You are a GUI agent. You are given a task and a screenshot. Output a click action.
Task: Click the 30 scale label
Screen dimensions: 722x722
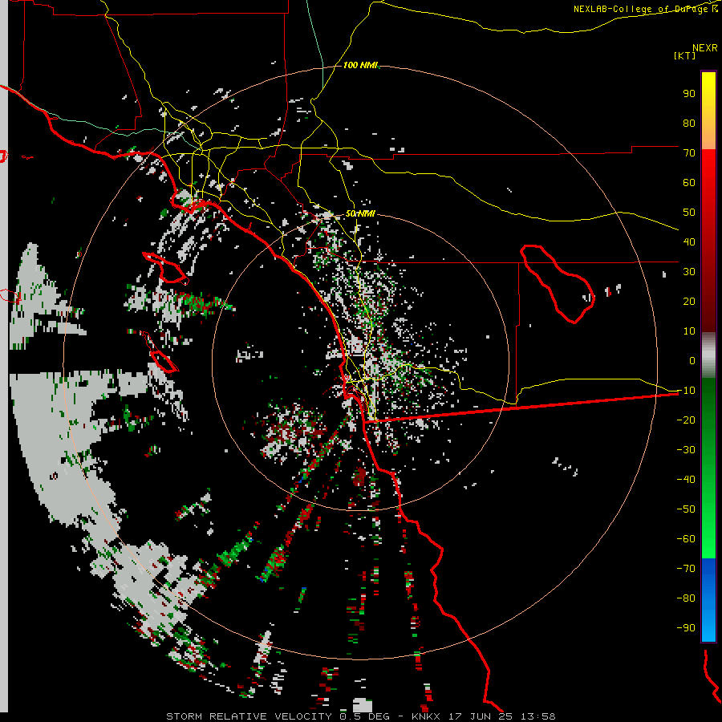(689, 272)
